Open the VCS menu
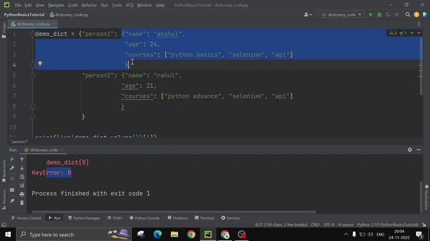Image resolution: width=430 pixels, height=241 pixels. coord(130,5)
